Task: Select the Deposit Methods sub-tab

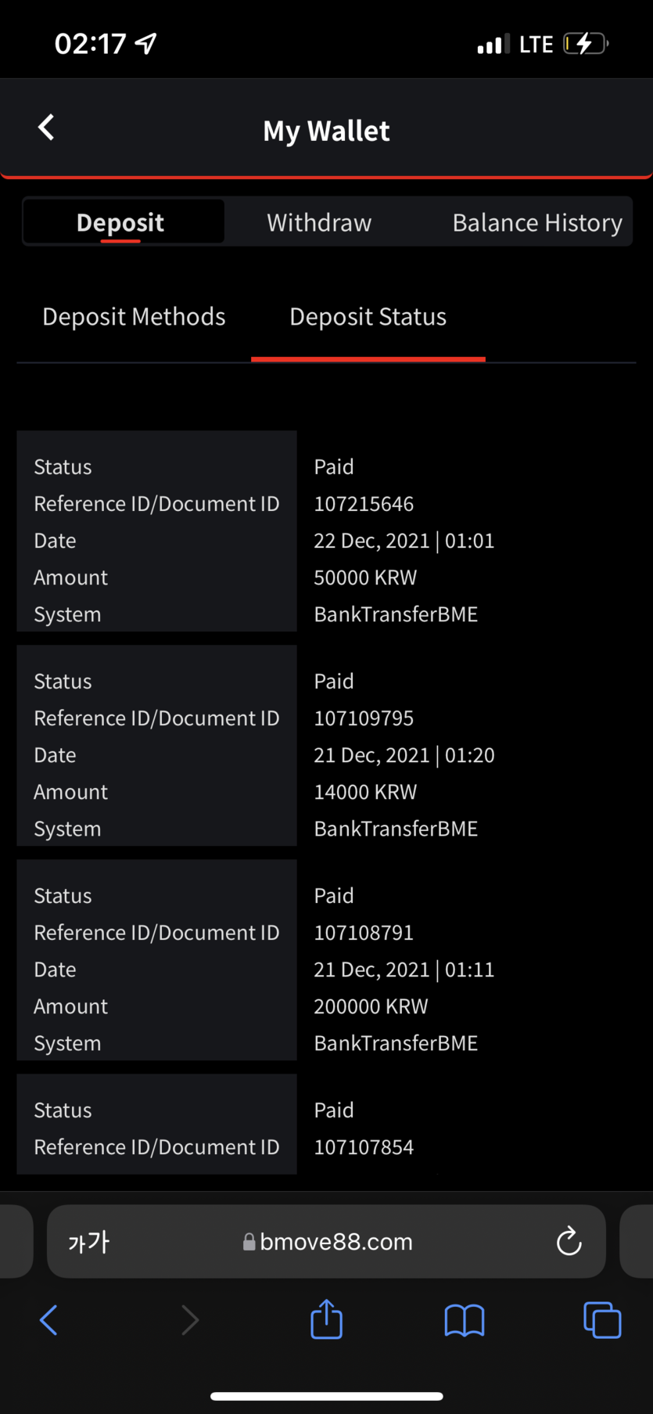Action: click(134, 316)
